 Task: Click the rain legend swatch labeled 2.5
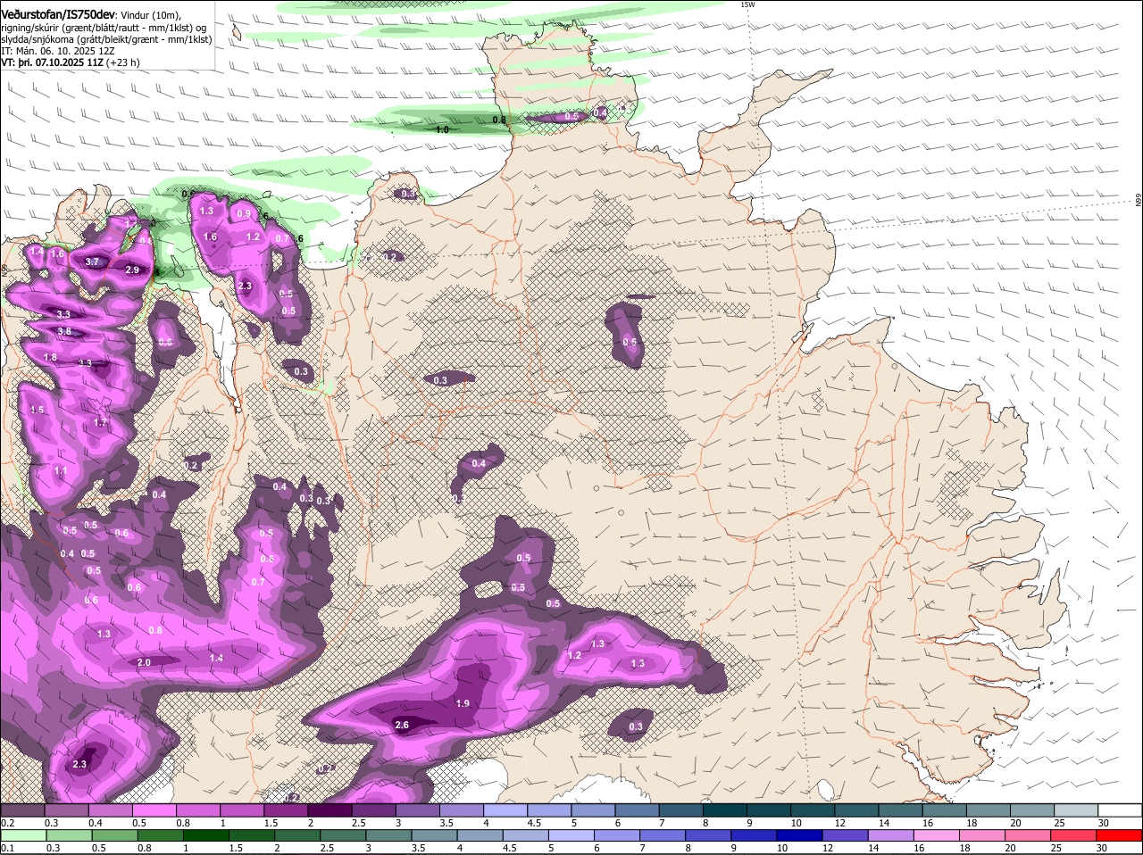(344, 836)
